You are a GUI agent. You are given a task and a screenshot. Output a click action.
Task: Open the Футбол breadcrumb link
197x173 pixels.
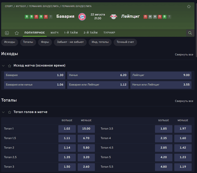pyautogui.click(x=21, y=6)
